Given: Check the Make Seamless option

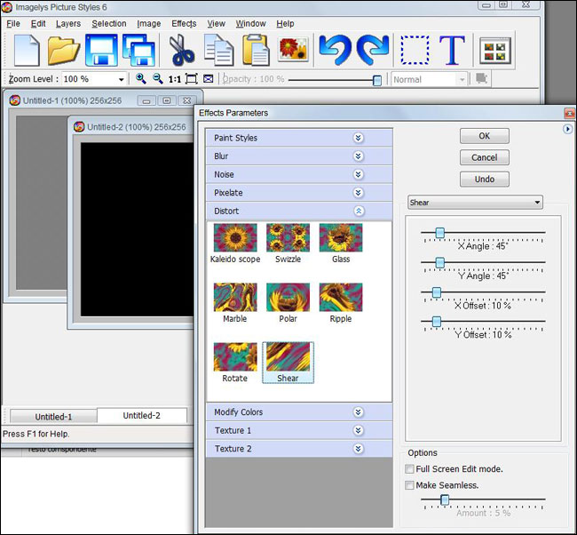Looking at the screenshot, I should [409, 485].
